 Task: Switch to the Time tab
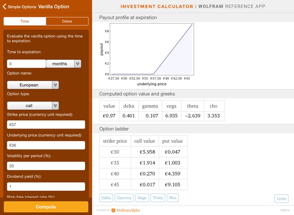tap(25, 21)
